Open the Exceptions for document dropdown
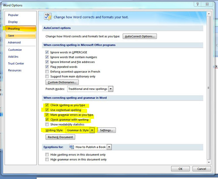This screenshot has height=179, width=218. (109, 147)
